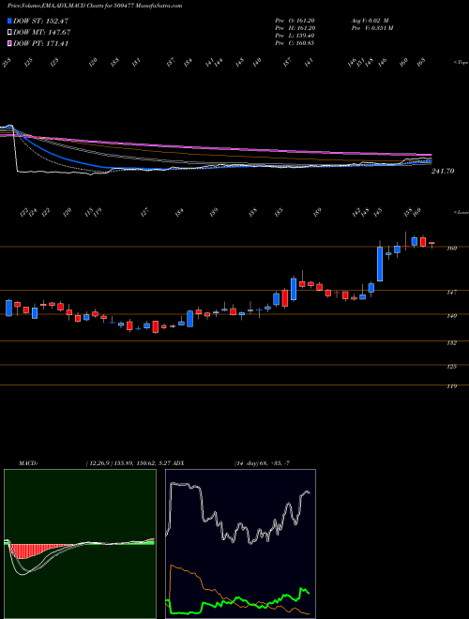Select the 'DOW PT: 171.41' legend label
The height and width of the screenshot is (619, 469).
[40, 43]
